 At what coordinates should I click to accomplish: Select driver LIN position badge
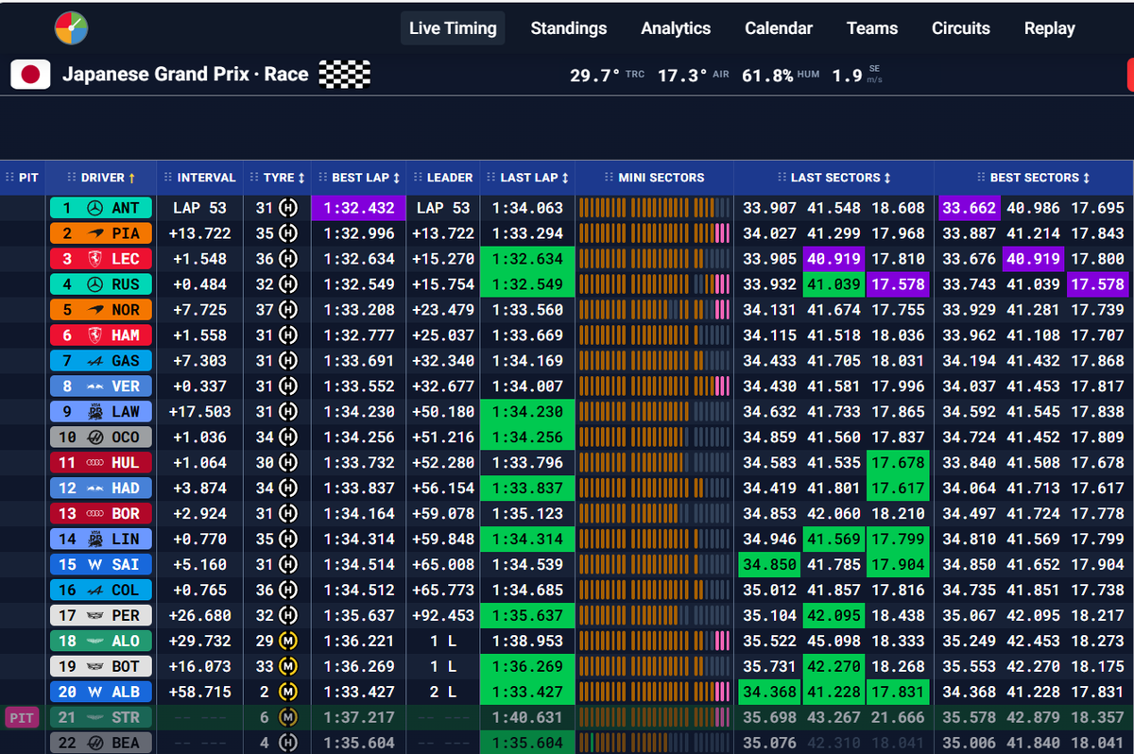100,540
